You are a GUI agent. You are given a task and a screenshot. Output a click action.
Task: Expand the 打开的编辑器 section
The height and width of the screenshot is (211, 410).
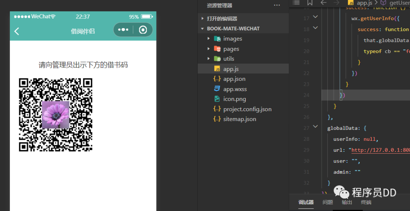(202, 19)
